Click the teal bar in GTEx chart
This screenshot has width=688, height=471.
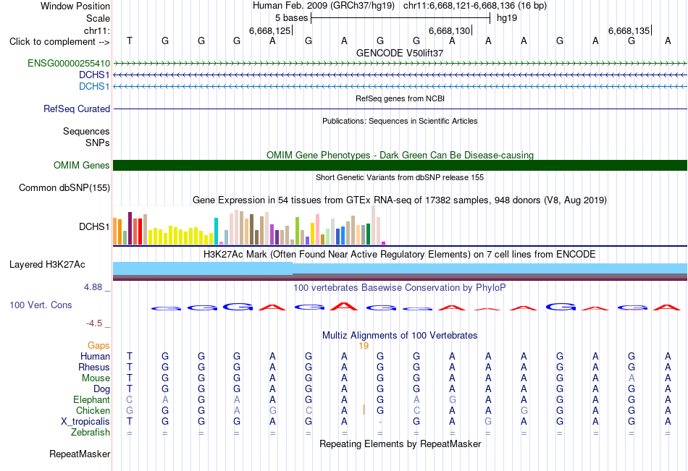pyautogui.click(x=216, y=231)
